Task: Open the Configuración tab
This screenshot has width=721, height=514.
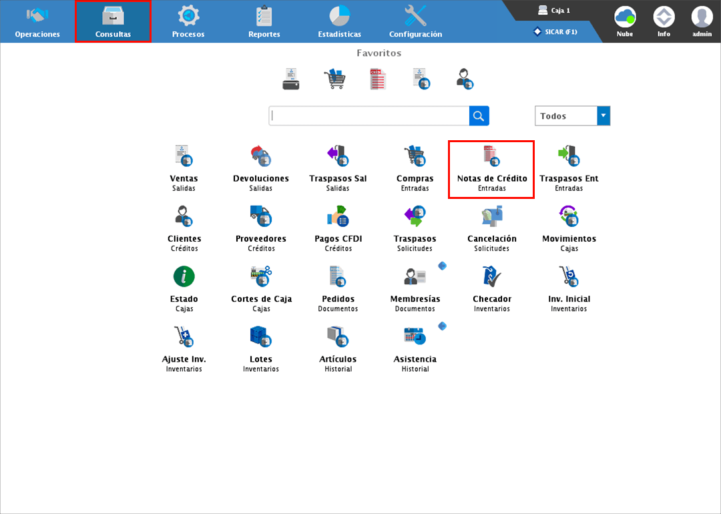Action: pyautogui.click(x=415, y=21)
